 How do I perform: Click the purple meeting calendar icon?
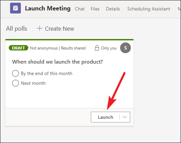click(x=15, y=8)
